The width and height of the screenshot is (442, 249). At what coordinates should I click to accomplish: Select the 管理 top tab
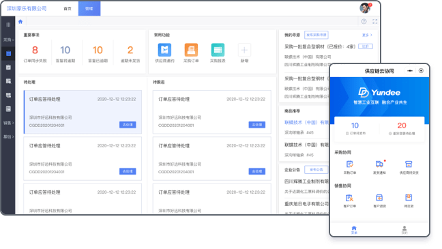(x=89, y=9)
